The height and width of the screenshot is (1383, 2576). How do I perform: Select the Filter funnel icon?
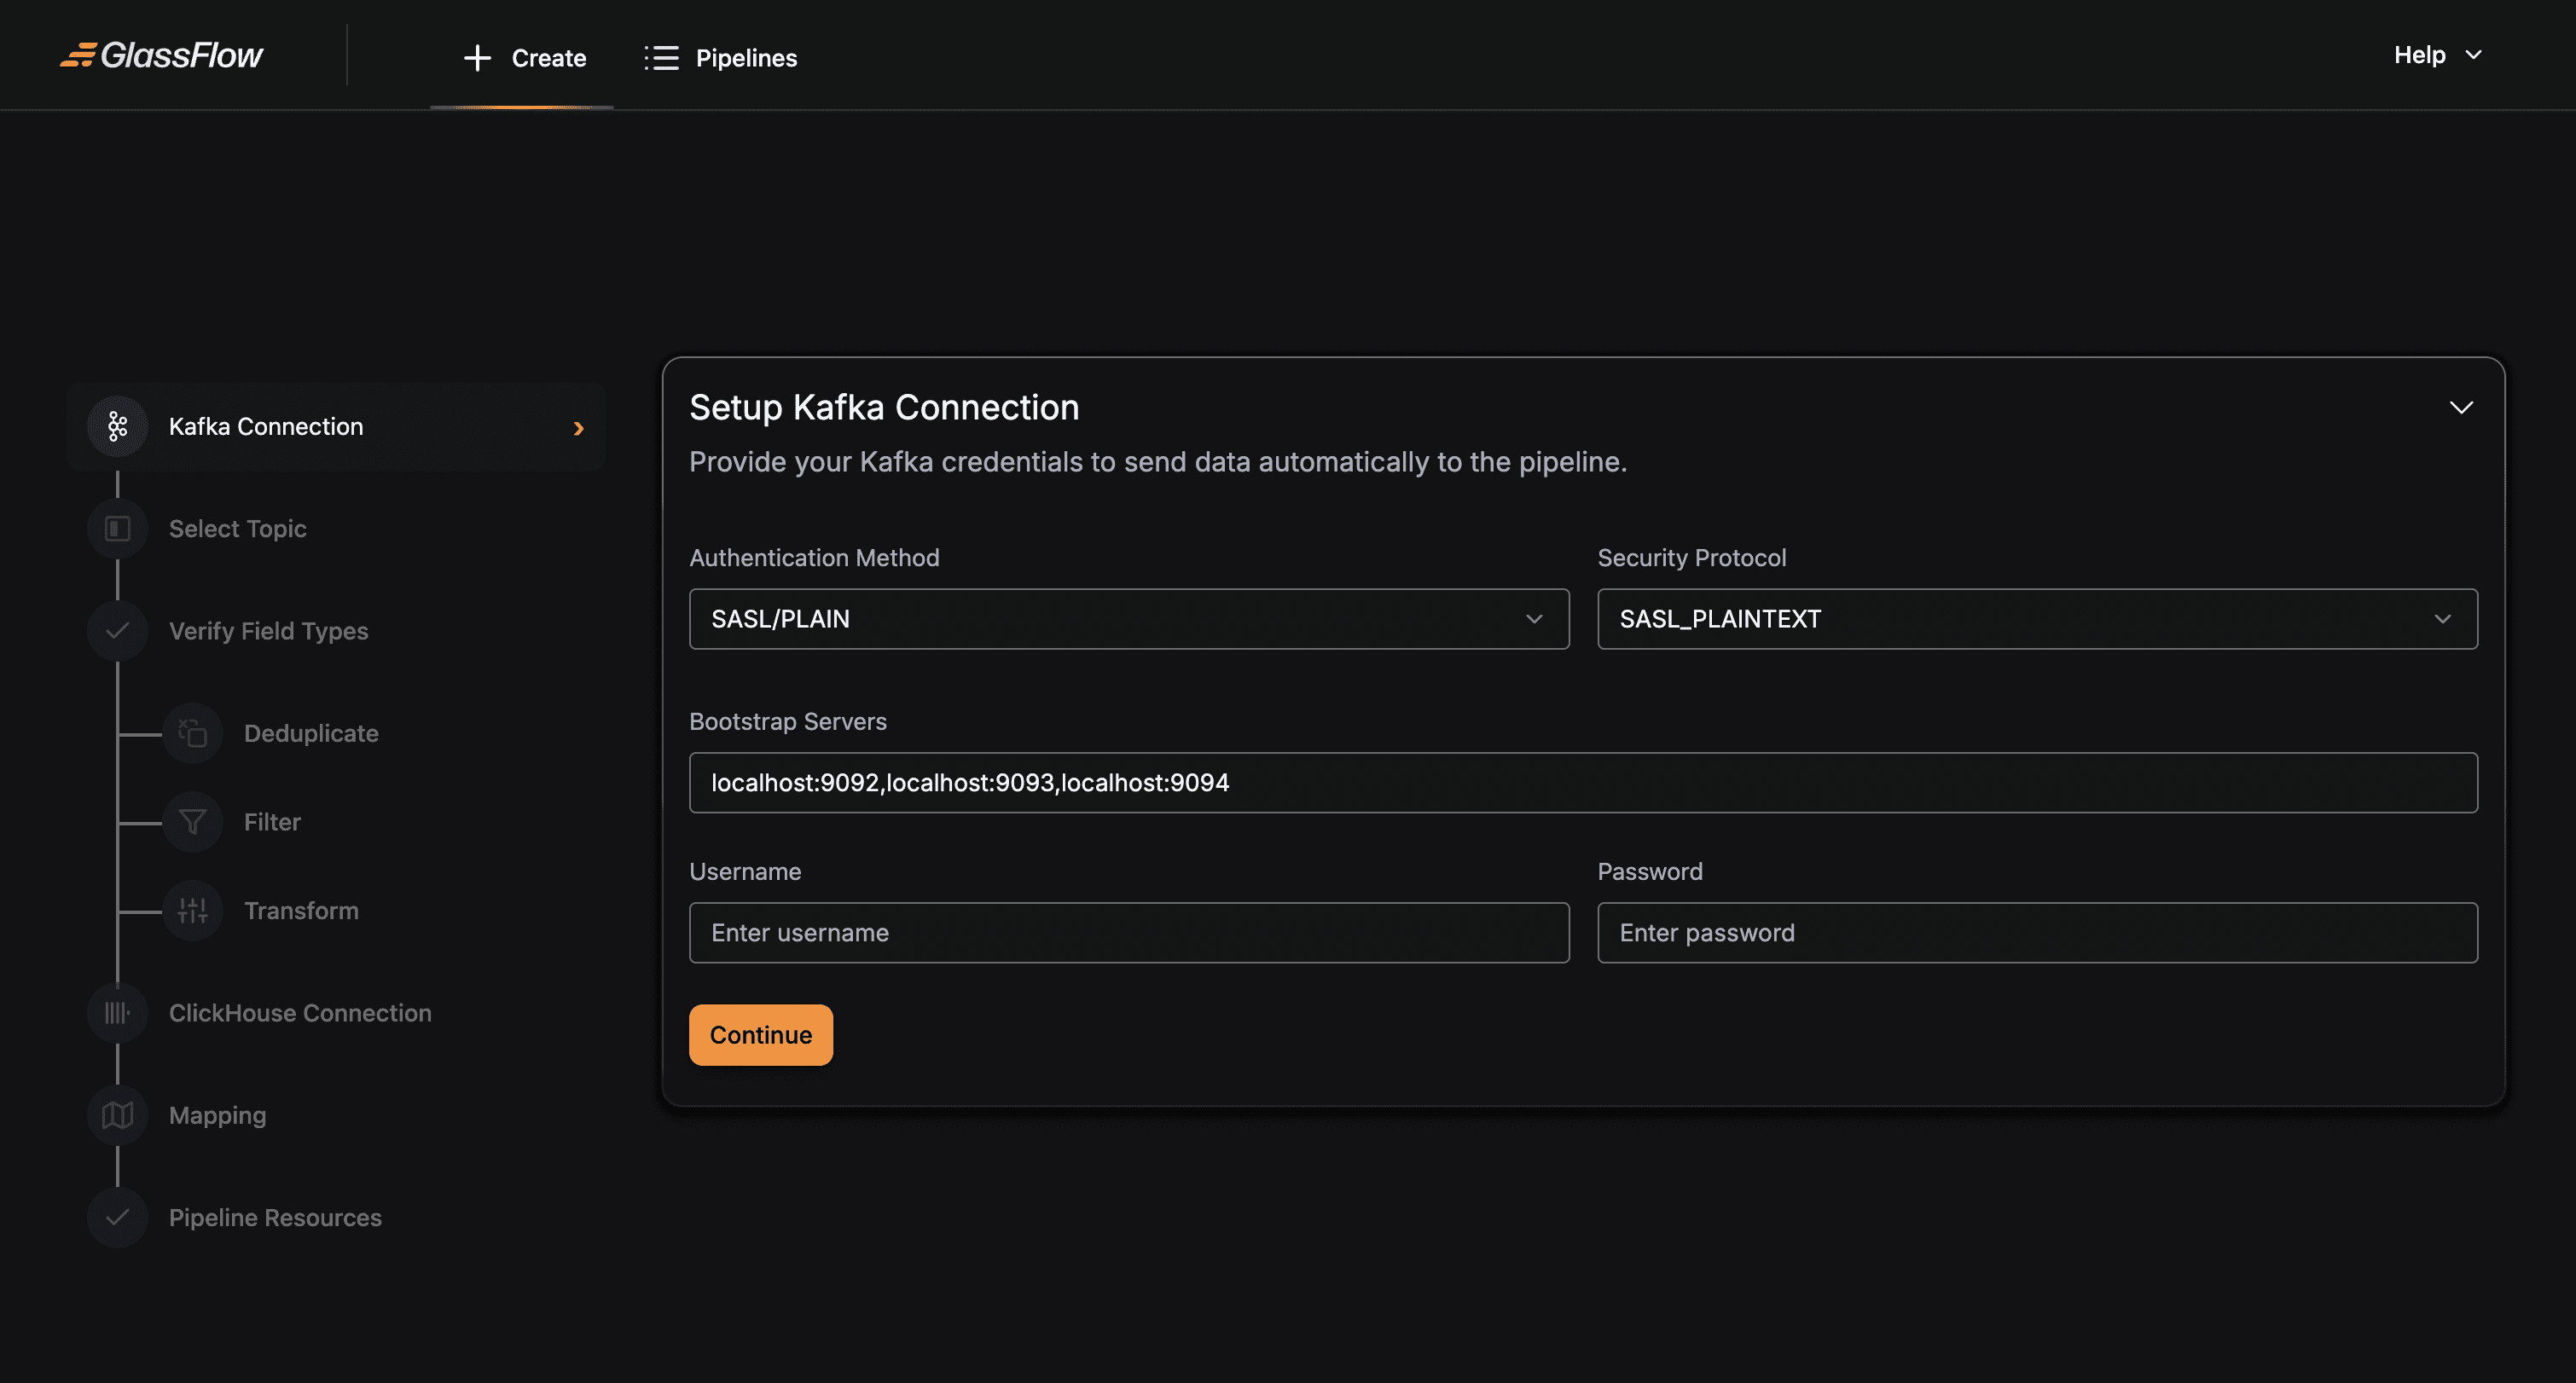pyautogui.click(x=192, y=821)
